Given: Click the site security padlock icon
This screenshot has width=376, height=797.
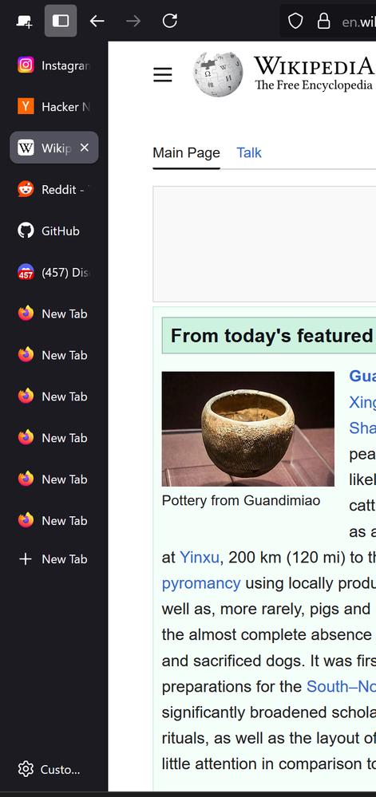Looking at the screenshot, I should 323,21.
